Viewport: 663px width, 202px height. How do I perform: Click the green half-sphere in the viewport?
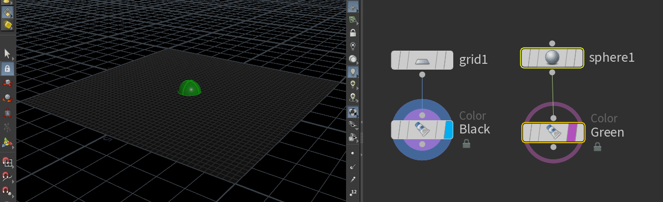190,89
